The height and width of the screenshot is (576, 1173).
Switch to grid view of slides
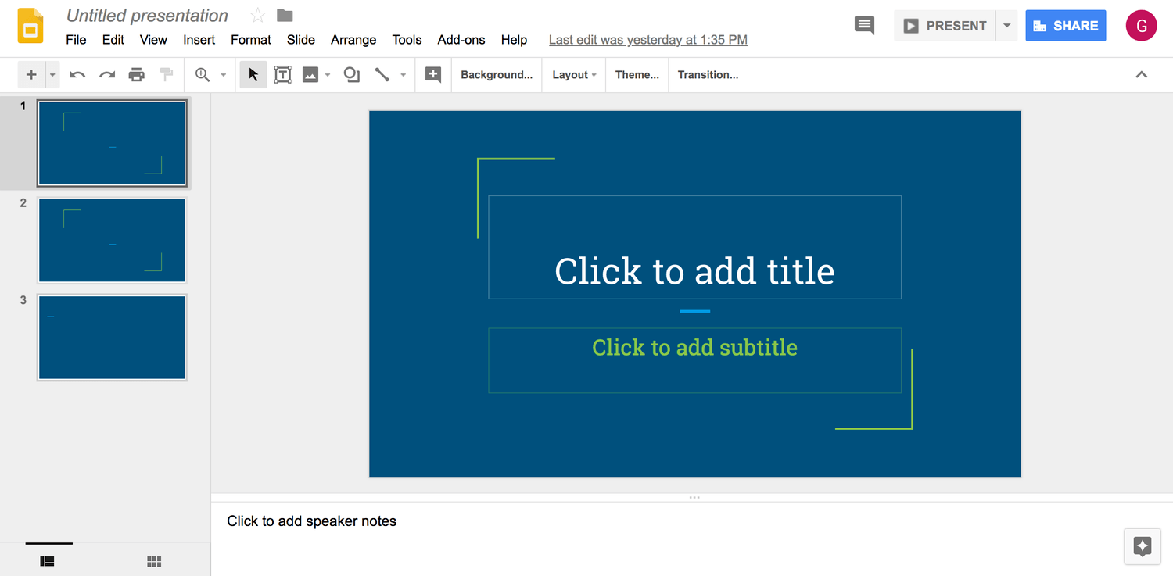(x=154, y=561)
